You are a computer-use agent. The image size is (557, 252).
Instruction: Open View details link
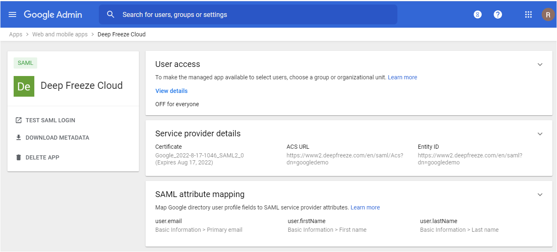pyautogui.click(x=171, y=91)
